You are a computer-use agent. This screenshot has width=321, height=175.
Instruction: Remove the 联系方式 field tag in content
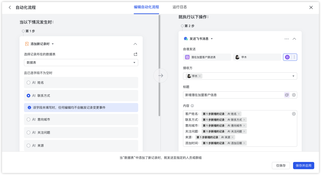pyautogui.click(x=244, y=120)
